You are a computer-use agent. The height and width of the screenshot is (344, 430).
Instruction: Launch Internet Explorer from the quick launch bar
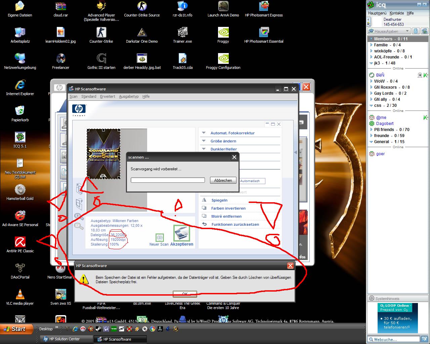point(76,329)
